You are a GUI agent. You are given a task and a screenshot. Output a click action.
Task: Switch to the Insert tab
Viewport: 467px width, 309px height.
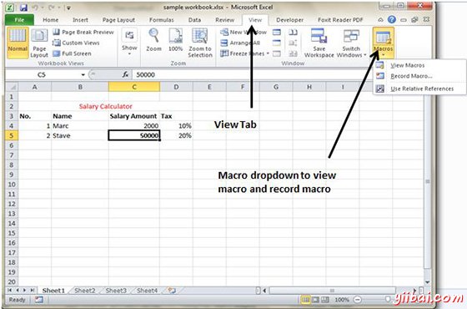pyautogui.click(x=80, y=20)
